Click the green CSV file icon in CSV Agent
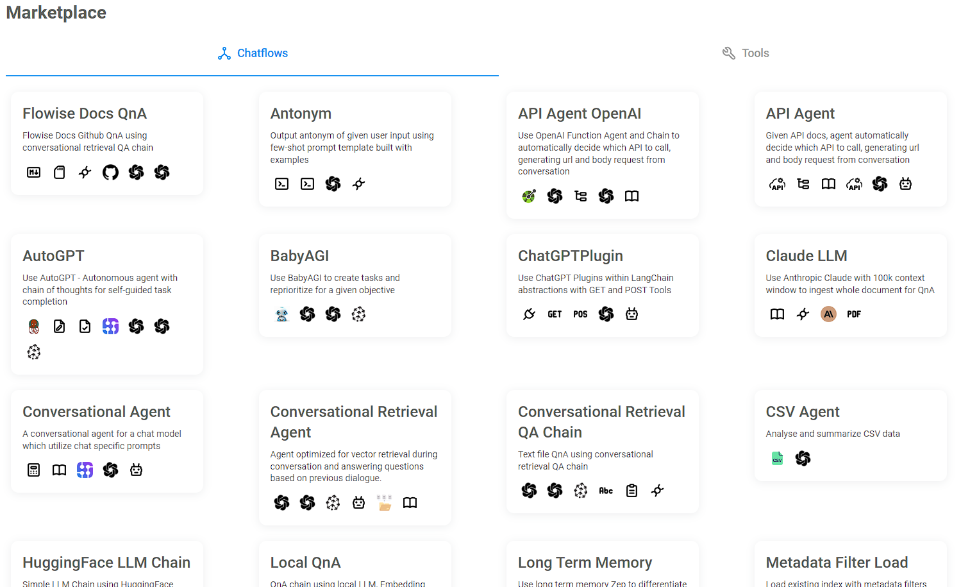Viewport: 961px width, 587px height. point(778,459)
